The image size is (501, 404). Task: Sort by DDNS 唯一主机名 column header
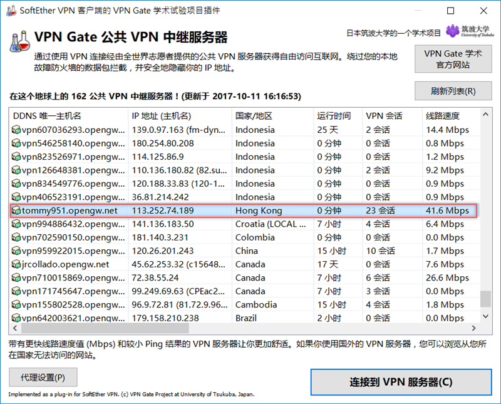(x=69, y=116)
